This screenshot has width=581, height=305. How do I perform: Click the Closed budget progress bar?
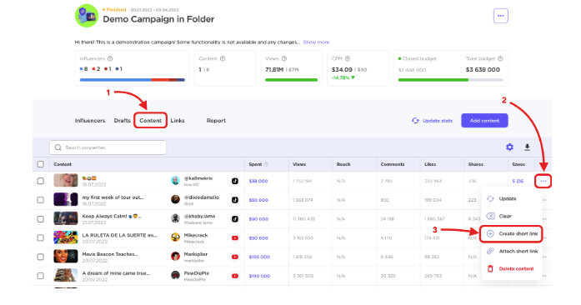pyautogui.click(x=451, y=80)
